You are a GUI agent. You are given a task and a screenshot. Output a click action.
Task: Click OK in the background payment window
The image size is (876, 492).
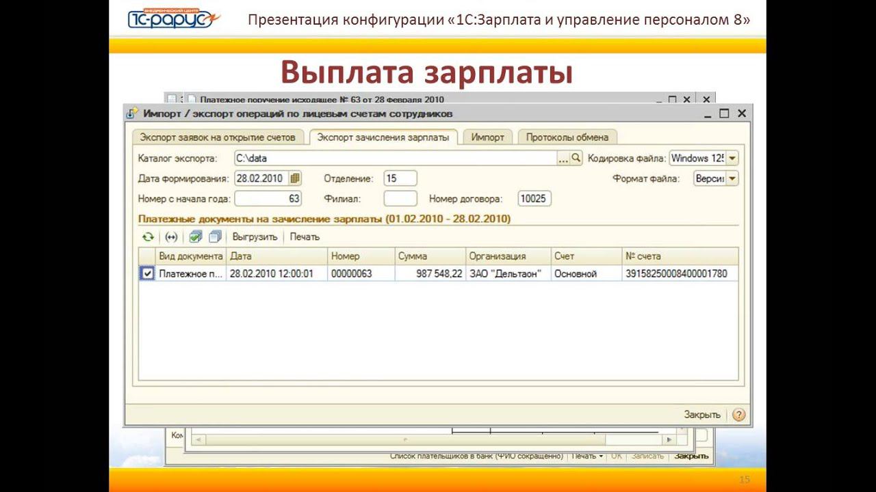coord(617,456)
